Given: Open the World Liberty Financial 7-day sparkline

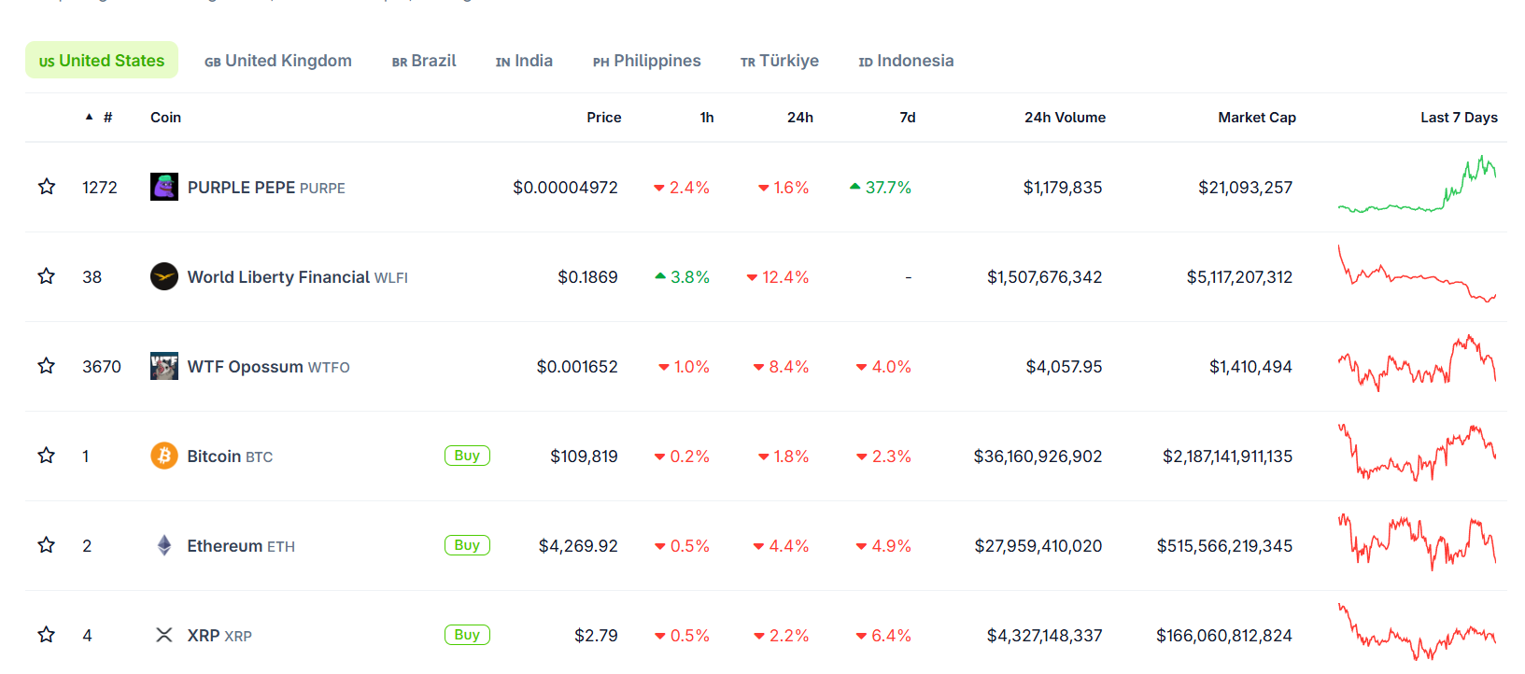Looking at the screenshot, I should point(1417,274).
